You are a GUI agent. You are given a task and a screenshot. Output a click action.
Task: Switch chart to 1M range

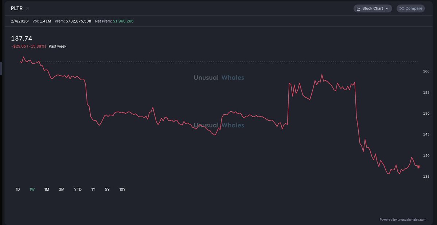pyautogui.click(x=47, y=189)
